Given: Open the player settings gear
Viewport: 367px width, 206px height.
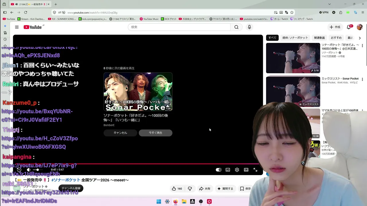Looking at the screenshot, I should click(237, 170).
